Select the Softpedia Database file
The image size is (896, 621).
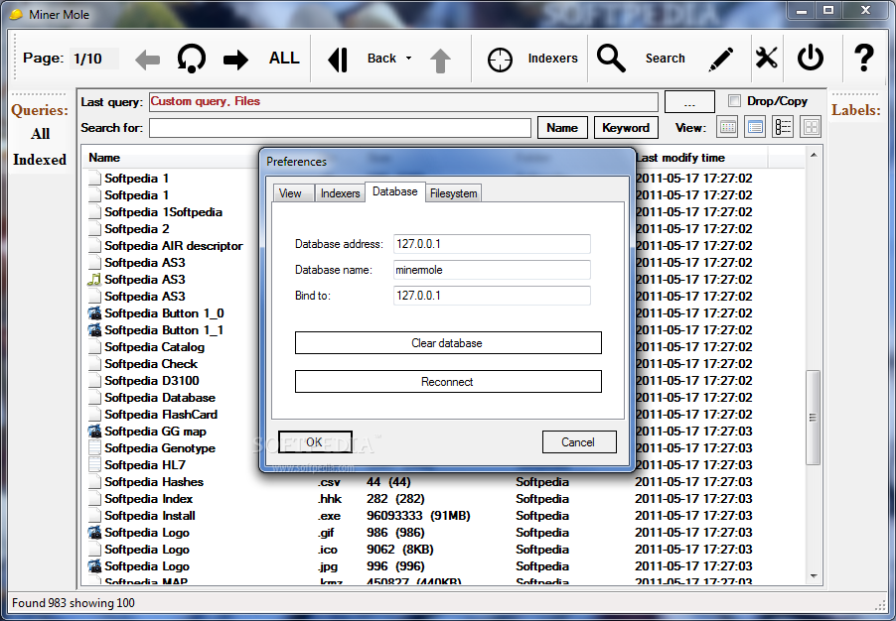pos(160,398)
